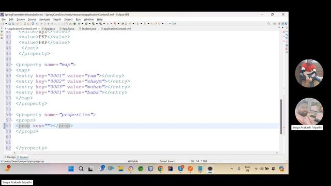Click the horizontal scrollbar right arrow

tap(277, 153)
